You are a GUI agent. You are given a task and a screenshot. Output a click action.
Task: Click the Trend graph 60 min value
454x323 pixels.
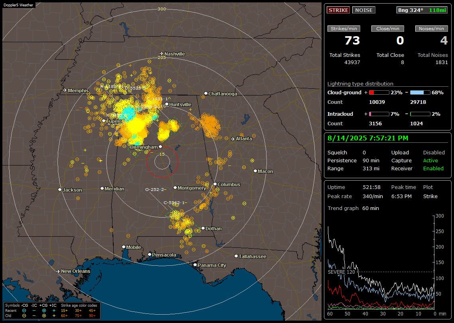point(371,208)
